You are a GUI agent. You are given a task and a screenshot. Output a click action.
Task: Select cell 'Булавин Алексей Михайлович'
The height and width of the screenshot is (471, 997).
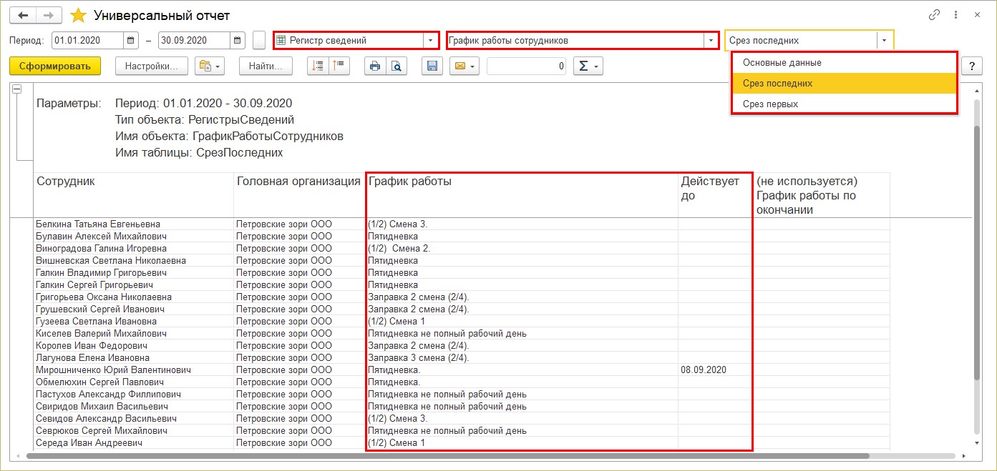[133, 237]
